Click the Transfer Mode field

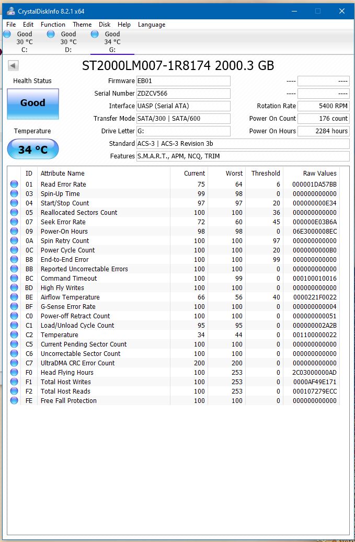183,119
